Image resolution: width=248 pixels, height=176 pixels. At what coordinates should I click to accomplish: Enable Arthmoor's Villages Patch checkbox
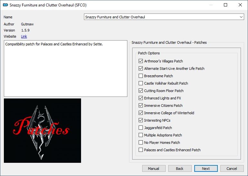tap(141, 61)
